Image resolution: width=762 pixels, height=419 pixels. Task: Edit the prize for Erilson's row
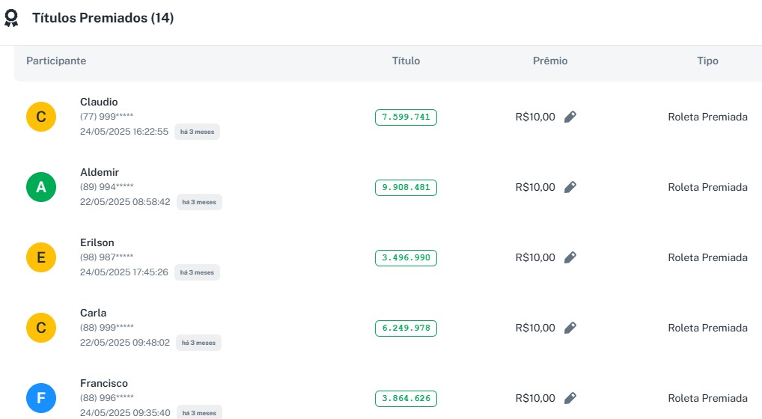point(570,257)
